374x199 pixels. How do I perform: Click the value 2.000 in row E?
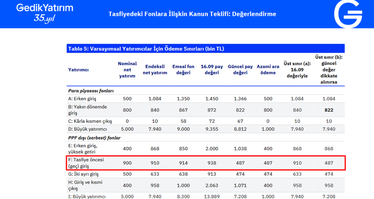[x=212, y=149]
